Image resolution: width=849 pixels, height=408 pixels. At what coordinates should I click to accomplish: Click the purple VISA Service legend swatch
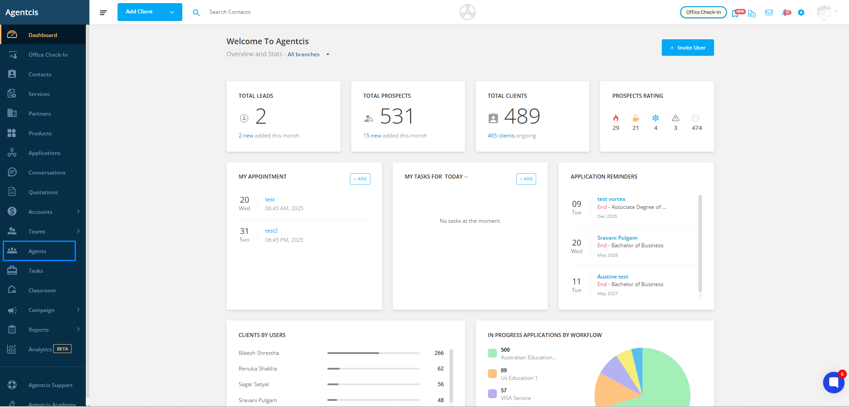[492, 394]
